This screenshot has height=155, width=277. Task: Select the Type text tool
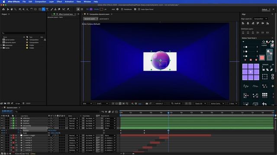pyautogui.click(x=47, y=9)
